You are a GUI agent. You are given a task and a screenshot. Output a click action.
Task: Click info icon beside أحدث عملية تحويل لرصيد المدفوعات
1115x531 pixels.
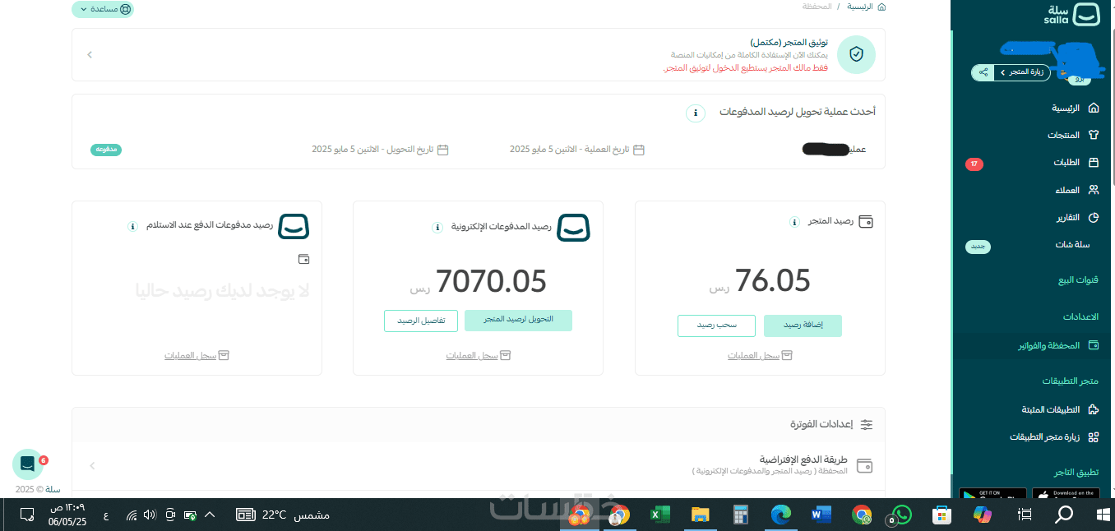696,113
